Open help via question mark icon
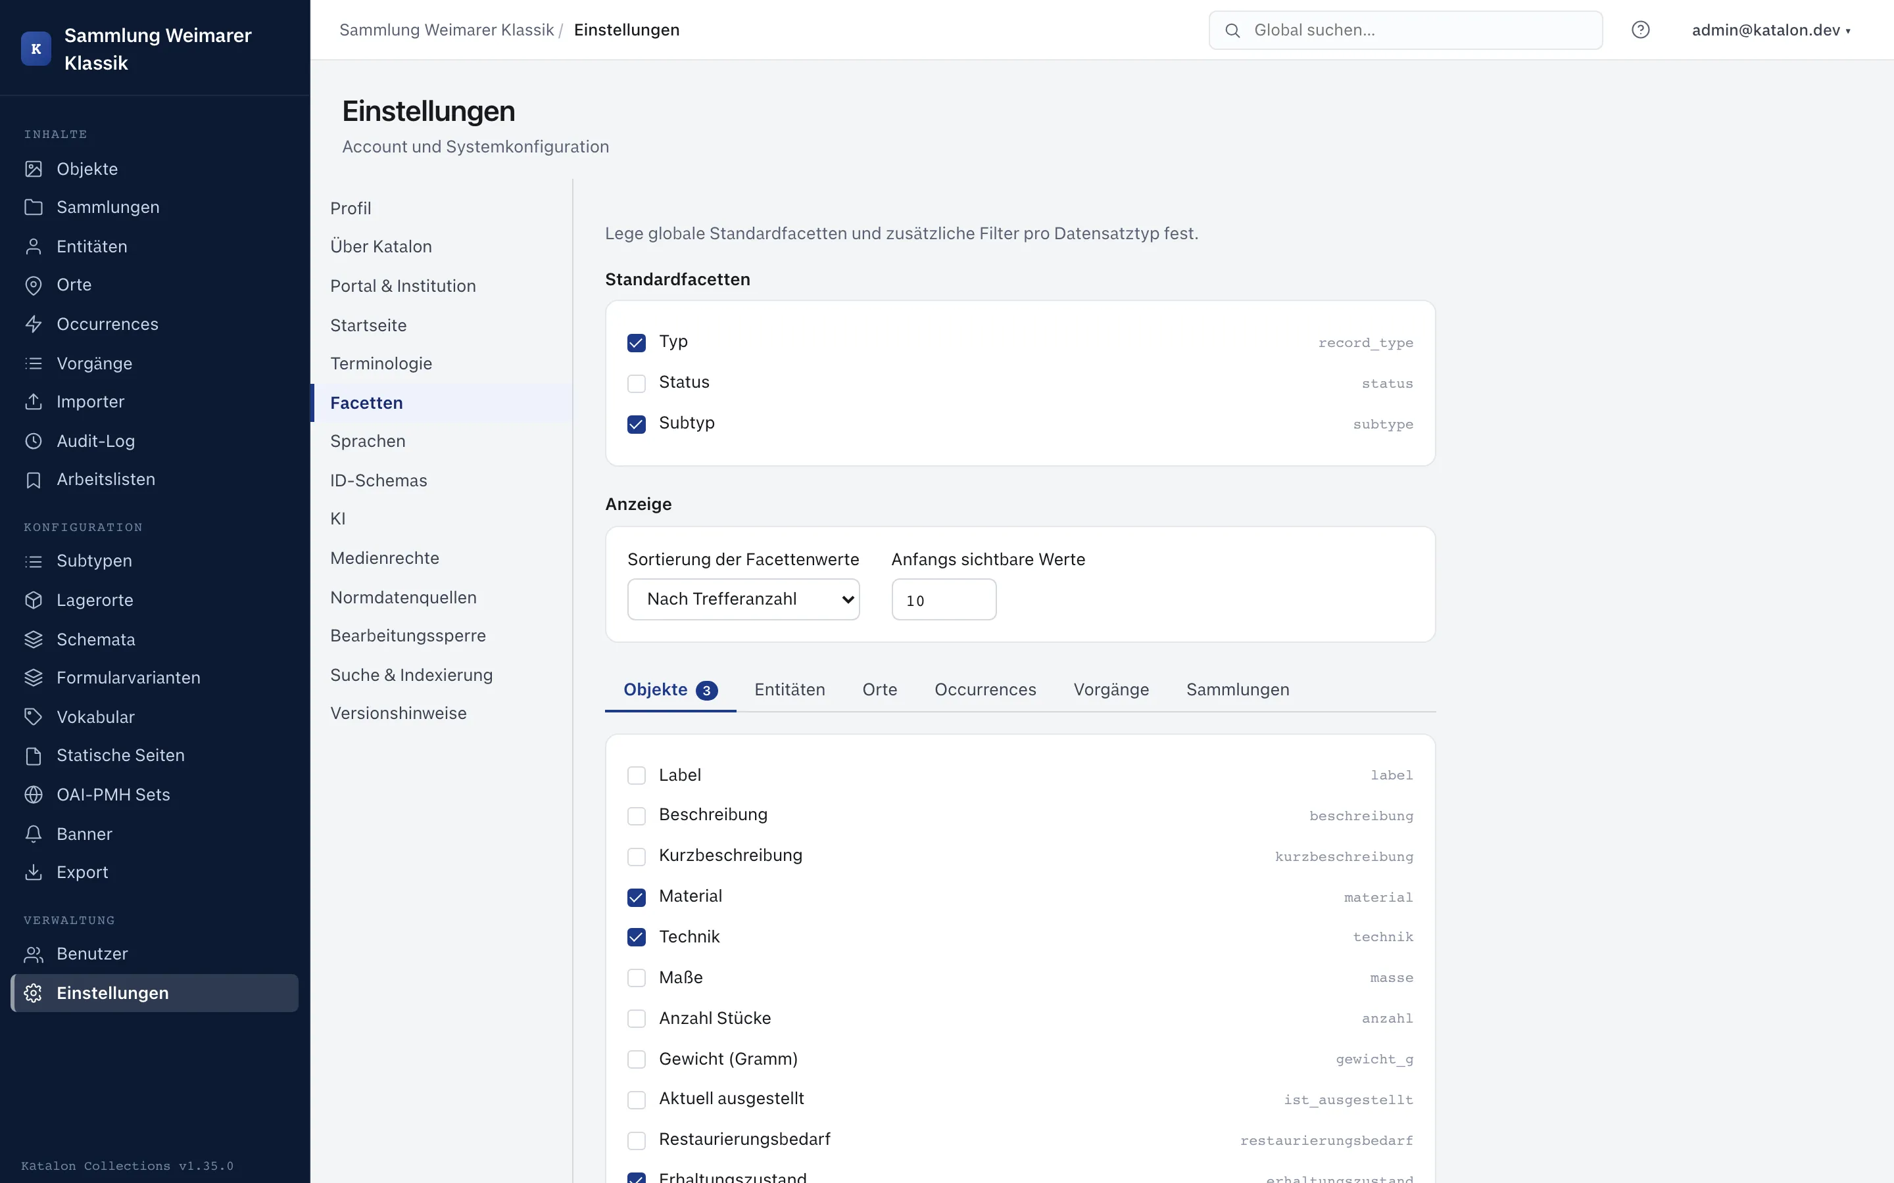Viewport: 1894px width, 1183px height. tap(1640, 30)
